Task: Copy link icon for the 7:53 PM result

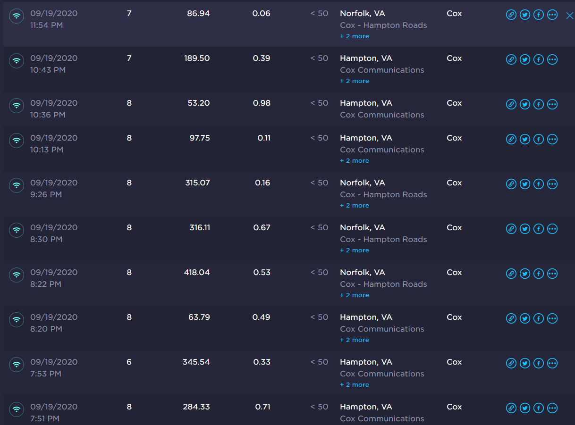Action: click(x=511, y=364)
